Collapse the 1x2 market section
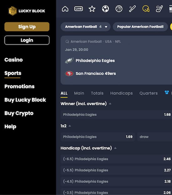The image size is (172, 195). pyautogui.click(x=70, y=126)
